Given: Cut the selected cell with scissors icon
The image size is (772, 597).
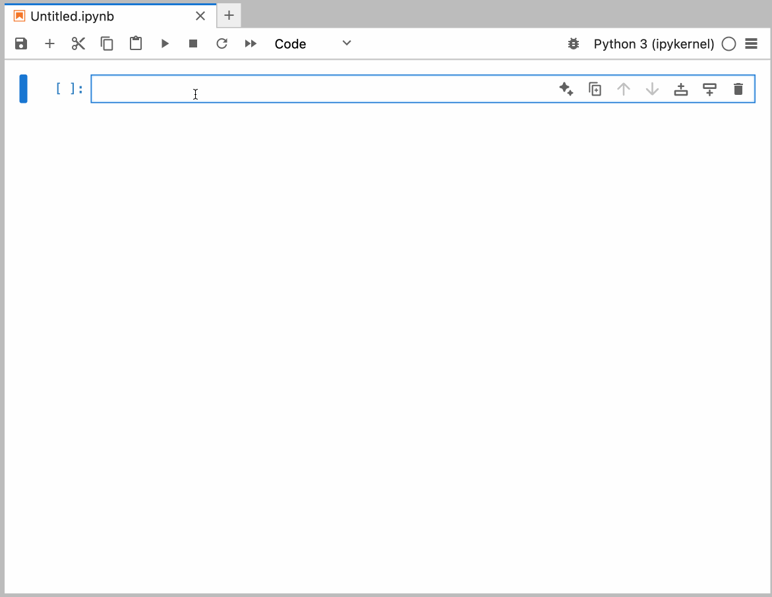Looking at the screenshot, I should tap(78, 43).
